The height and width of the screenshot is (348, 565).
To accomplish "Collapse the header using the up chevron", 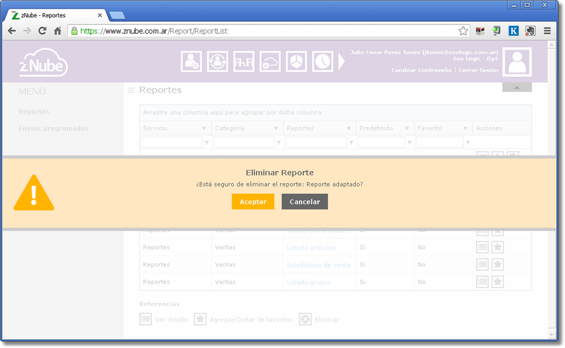I will [516, 87].
